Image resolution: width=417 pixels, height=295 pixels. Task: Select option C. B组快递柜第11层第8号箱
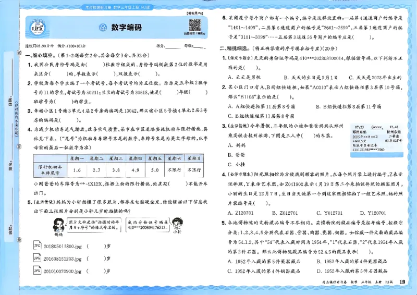tap(261, 116)
